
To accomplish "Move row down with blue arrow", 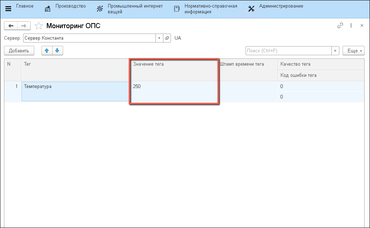I will (57, 51).
